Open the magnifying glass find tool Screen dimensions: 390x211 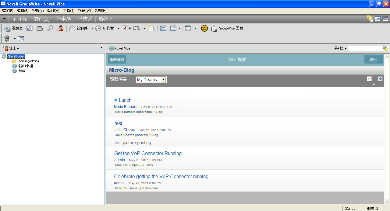pyautogui.click(x=50, y=28)
